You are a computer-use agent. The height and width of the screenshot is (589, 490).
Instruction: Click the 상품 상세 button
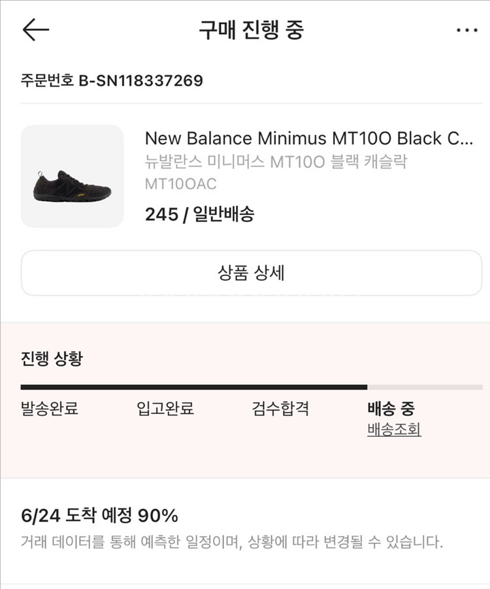252,273
